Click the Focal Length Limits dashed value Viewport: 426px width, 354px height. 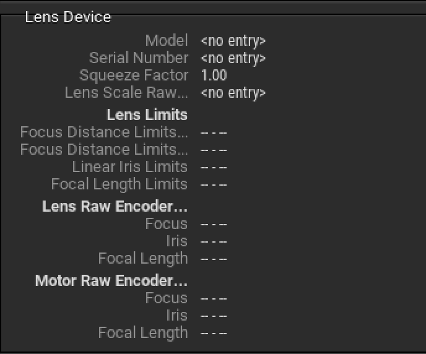click(x=214, y=185)
